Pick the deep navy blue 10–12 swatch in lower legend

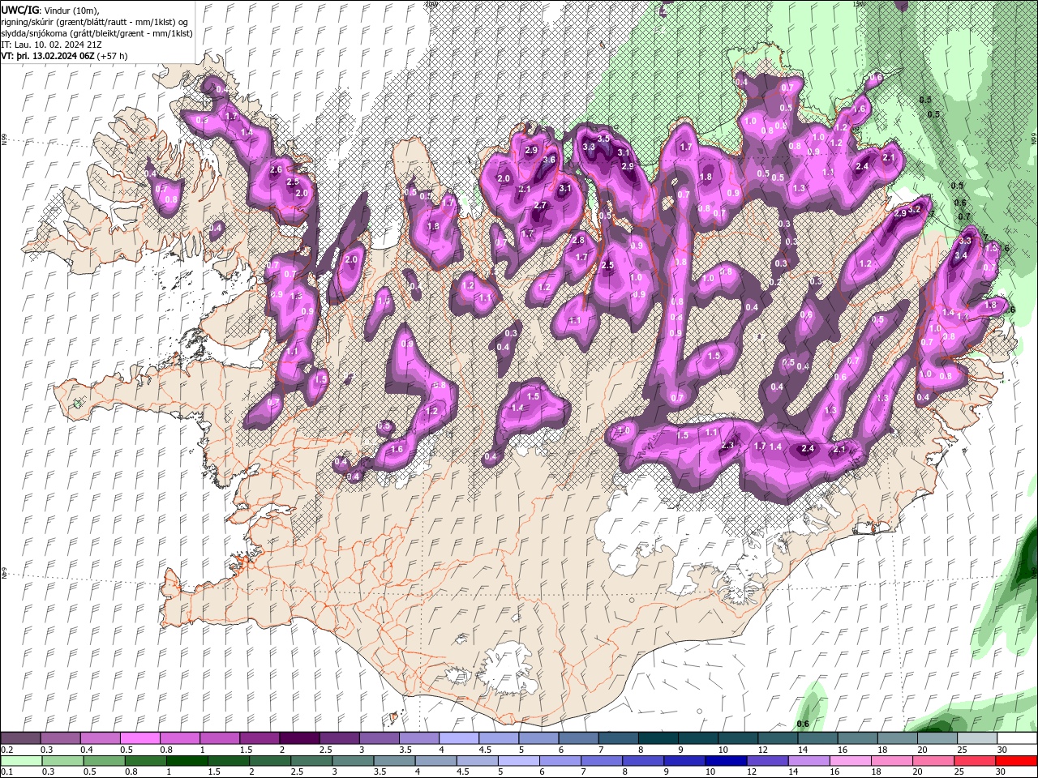coord(724,761)
